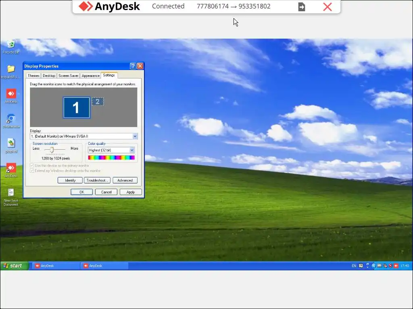Viewport: 413px width, 309px height.
Task: Open the Recycle Bin desktop icon
Action: click(11, 47)
